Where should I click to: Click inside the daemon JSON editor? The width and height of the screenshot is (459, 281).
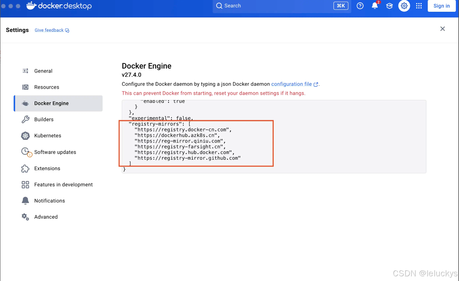click(x=274, y=136)
